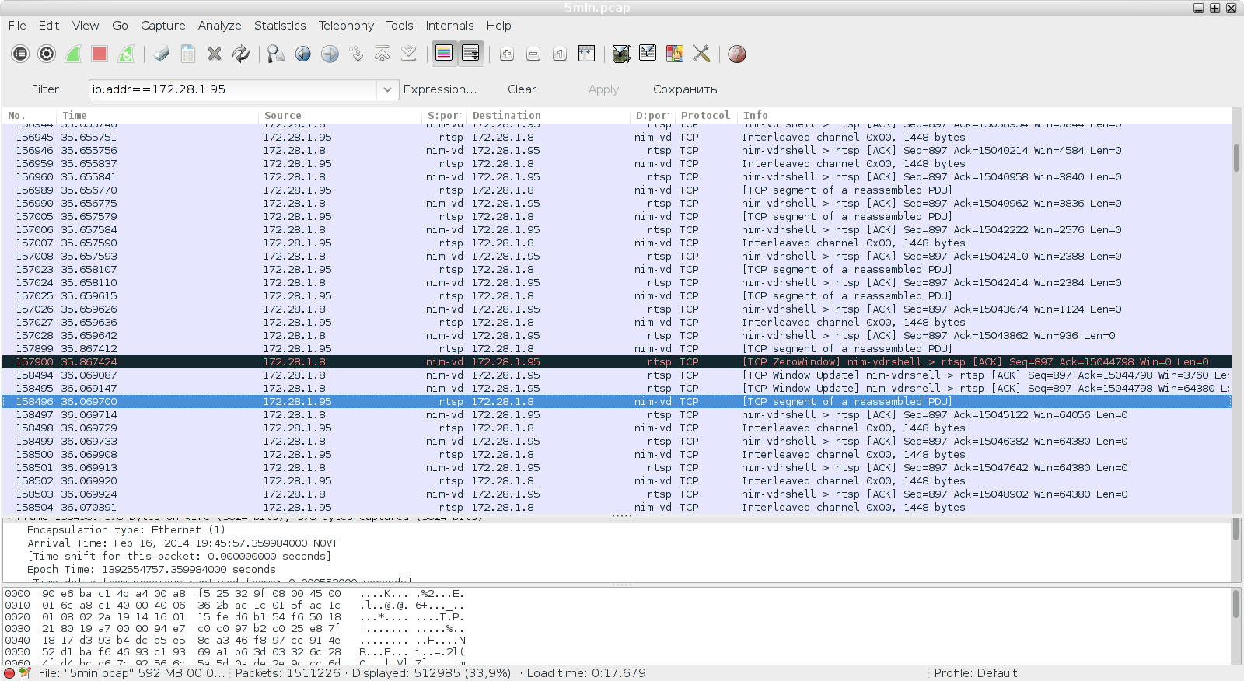Image resolution: width=1244 pixels, height=681 pixels.
Task: Open the Go menu
Action: 120,26
